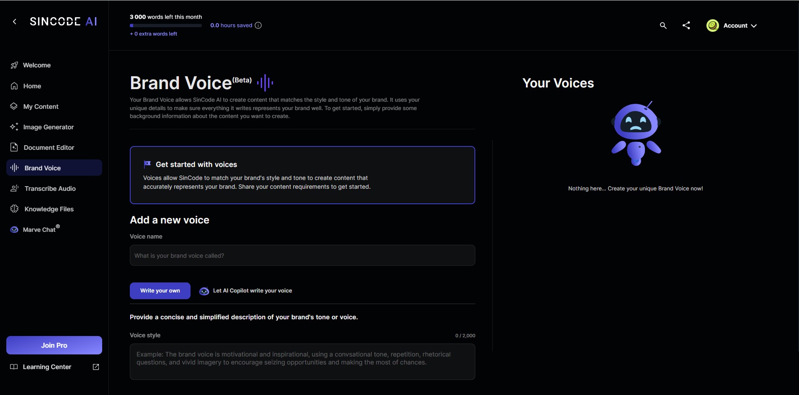Image resolution: width=799 pixels, height=395 pixels.
Task: Click the Transcribe Audio speaker icon
Action: click(x=14, y=188)
